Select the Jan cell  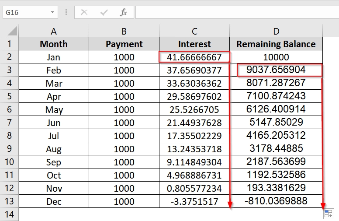[54, 57]
